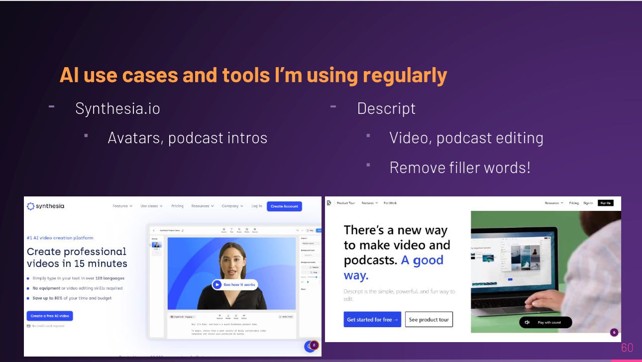The width and height of the screenshot is (642, 362).
Task: Select the Media tool icon in Synthesia editor
Action: [247, 230]
